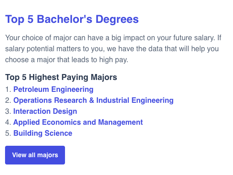This screenshot has height=175, width=233.
Task: Click the Top 5 Highest Paying Majors subheading
Action: pyautogui.click(x=61, y=77)
